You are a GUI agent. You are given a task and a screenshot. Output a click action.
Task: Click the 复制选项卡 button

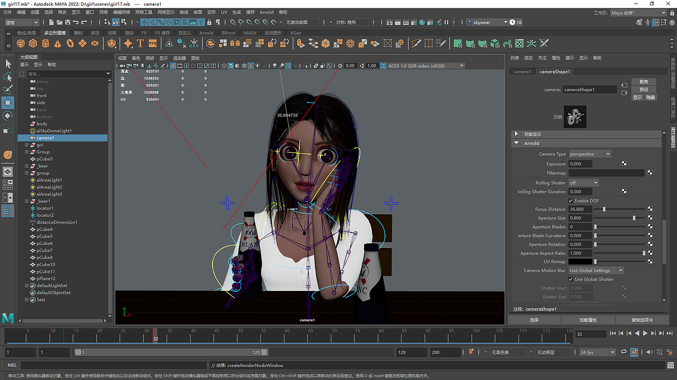click(642, 320)
